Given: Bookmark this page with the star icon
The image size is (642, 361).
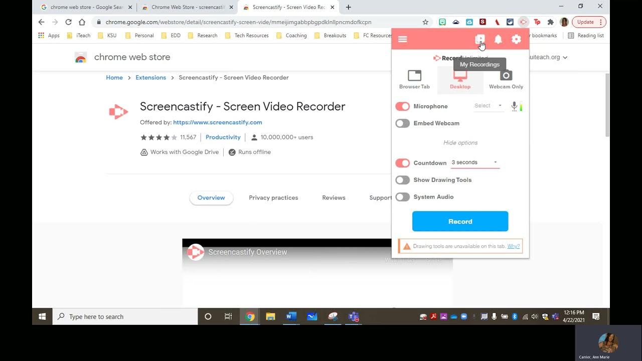Looking at the screenshot, I should pos(425,22).
